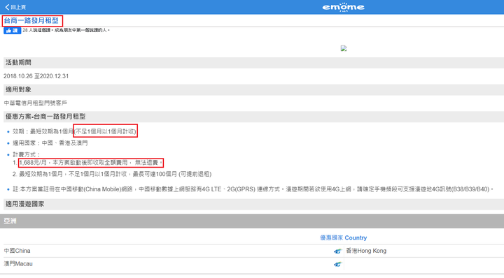Click the 優惠國家 Country column heading

point(343,237)
